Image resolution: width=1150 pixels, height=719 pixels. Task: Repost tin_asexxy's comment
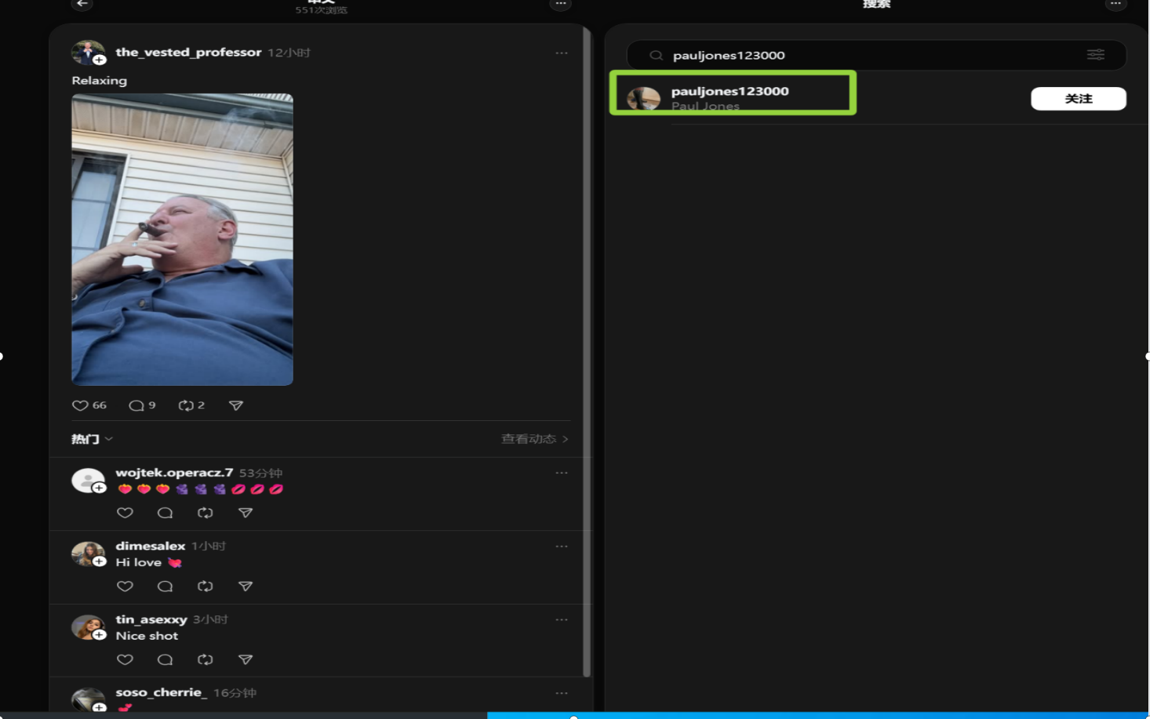pyautogui.click(x=206, y=659)
